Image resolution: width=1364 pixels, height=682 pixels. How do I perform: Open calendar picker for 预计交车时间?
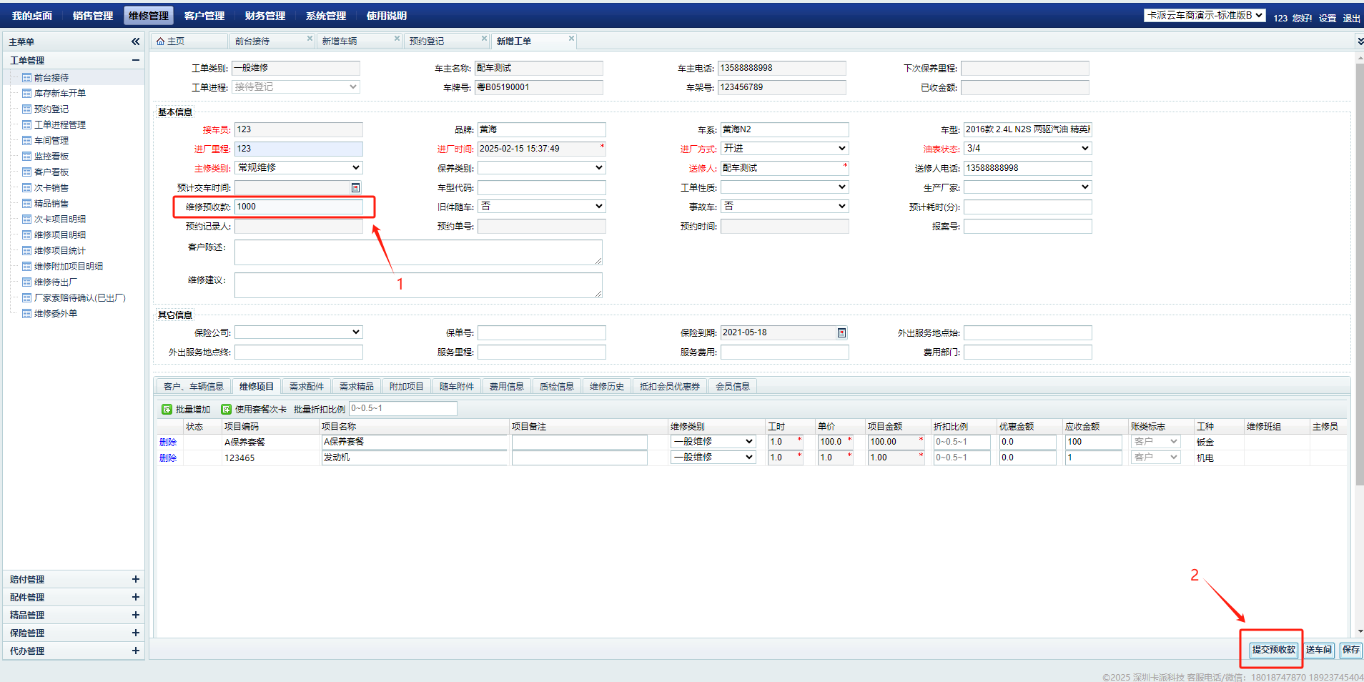[355, 187]
